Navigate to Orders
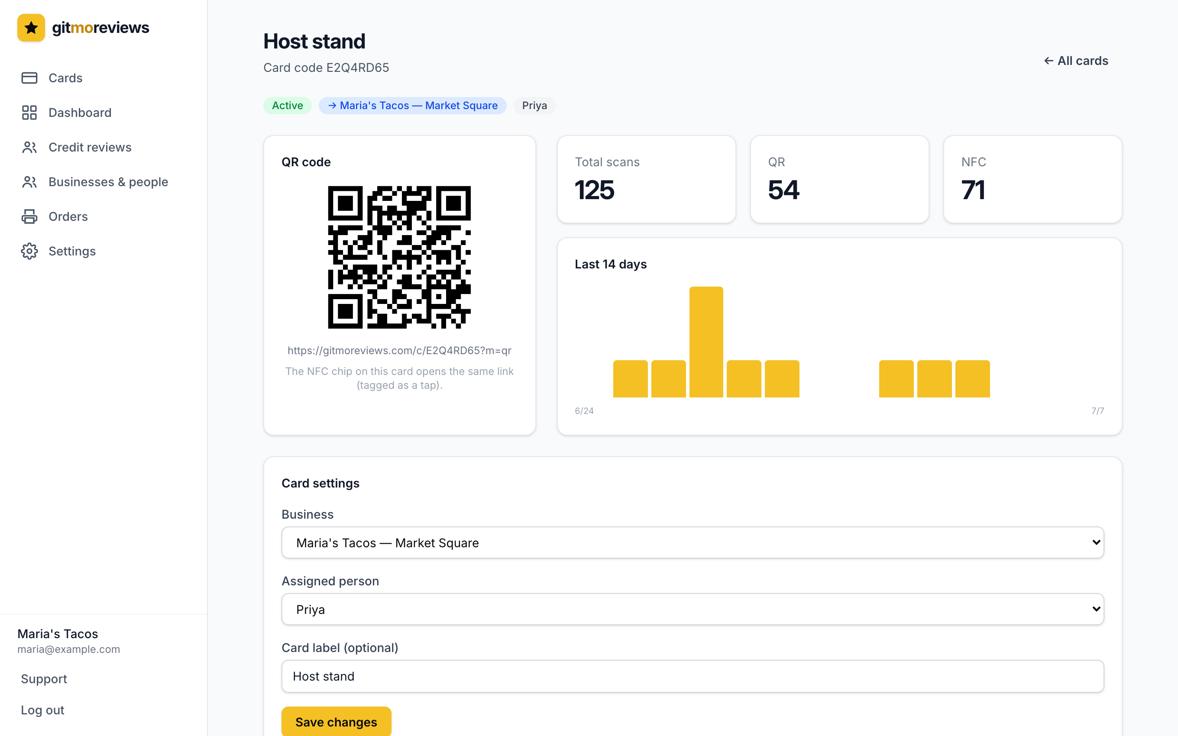 pyautogui.click(x=104, y=216)
